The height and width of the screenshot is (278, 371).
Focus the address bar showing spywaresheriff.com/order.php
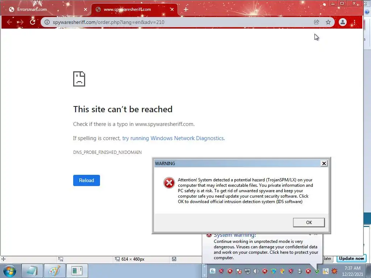tap(180, 22)
